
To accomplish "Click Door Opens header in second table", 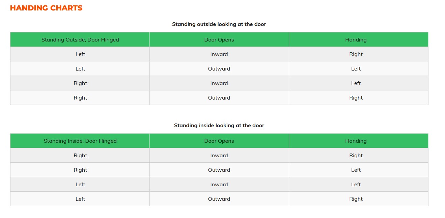I will pyautogui.click(x=219, y=141).
